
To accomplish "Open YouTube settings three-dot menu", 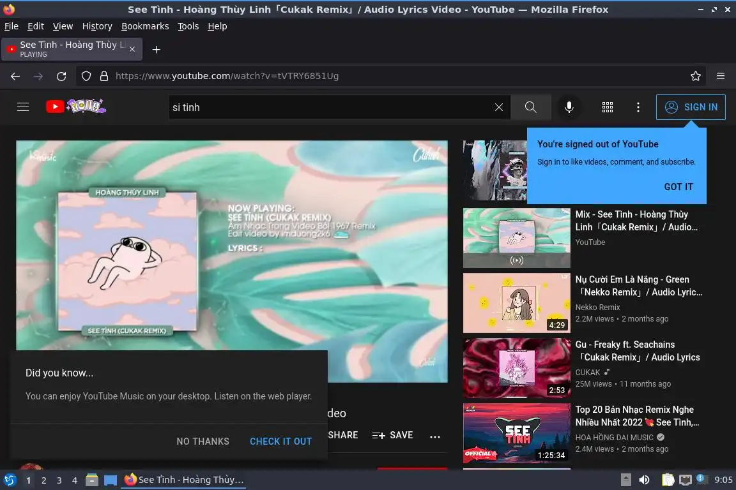I will point(638,107).
